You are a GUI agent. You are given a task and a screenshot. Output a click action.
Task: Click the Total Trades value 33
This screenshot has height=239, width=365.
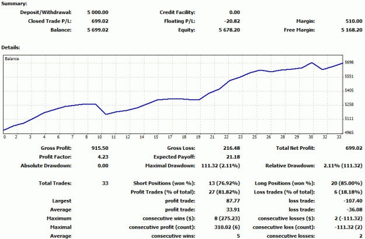tap(105, 183)
